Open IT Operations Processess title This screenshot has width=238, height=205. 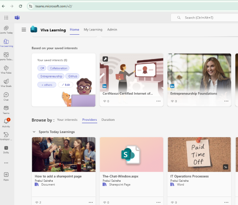(190, 176)
